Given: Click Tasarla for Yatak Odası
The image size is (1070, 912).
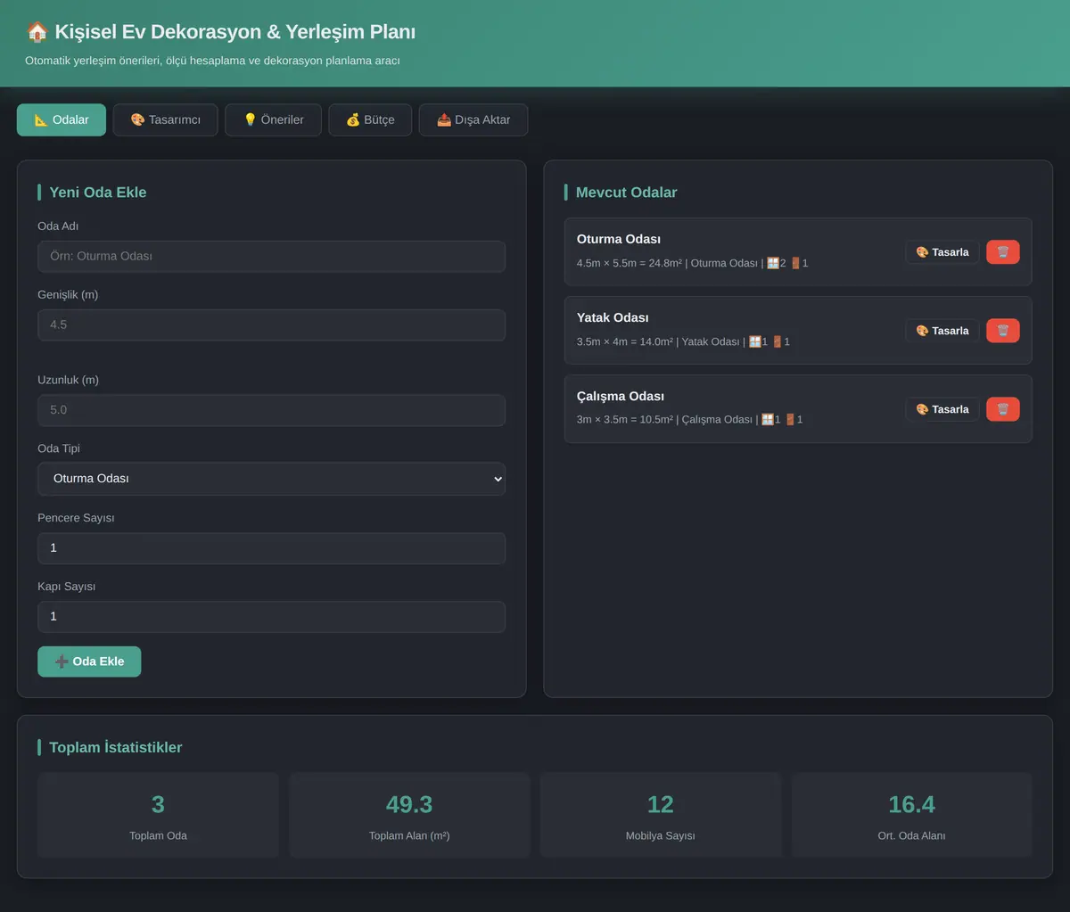Looking at the screenshot, I should tap(942, 331).
